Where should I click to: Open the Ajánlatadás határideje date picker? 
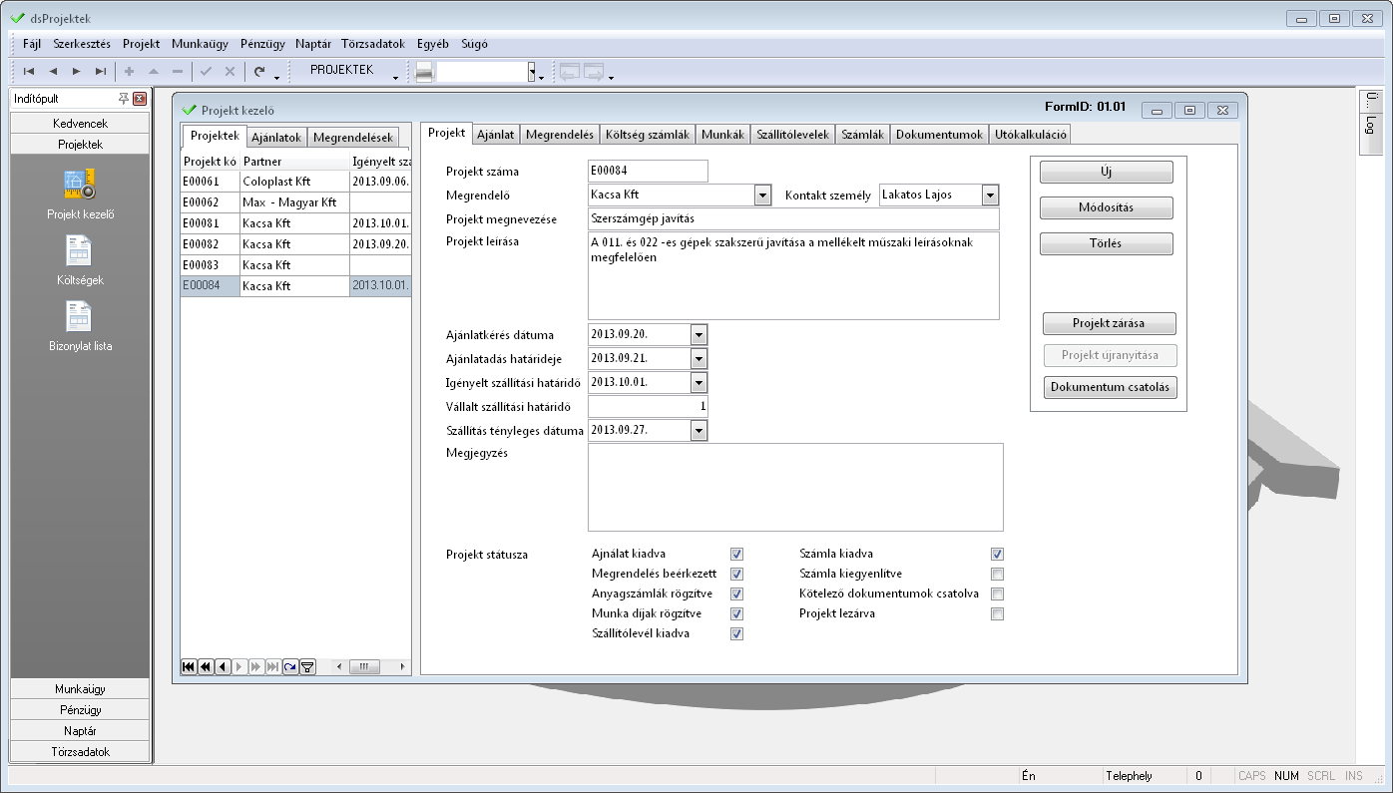pos(698,358)
